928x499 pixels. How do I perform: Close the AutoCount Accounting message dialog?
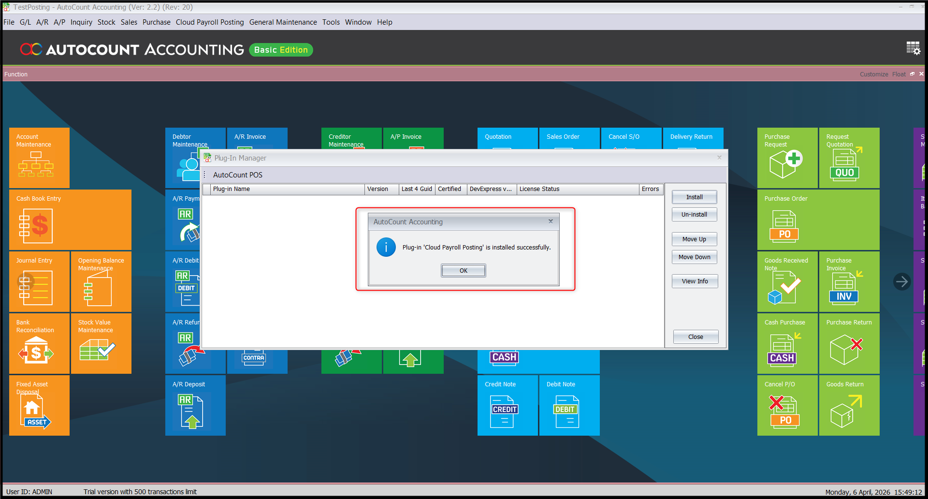(551, 221)
